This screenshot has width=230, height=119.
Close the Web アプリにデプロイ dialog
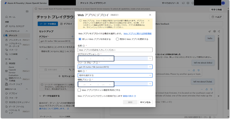pos(150,15)
